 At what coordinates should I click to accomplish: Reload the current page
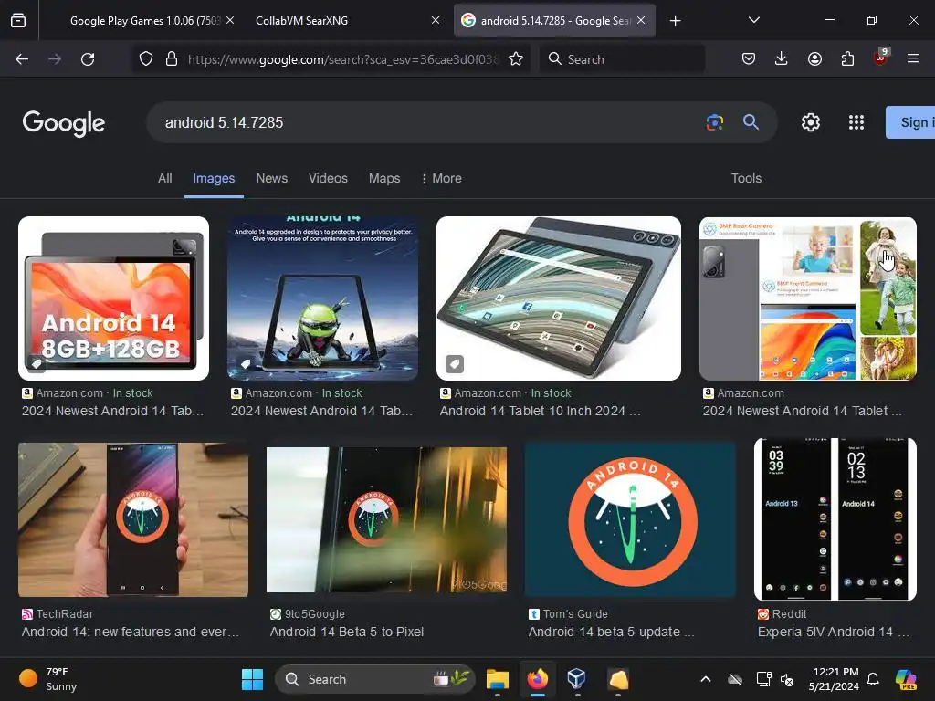(88, 59)
